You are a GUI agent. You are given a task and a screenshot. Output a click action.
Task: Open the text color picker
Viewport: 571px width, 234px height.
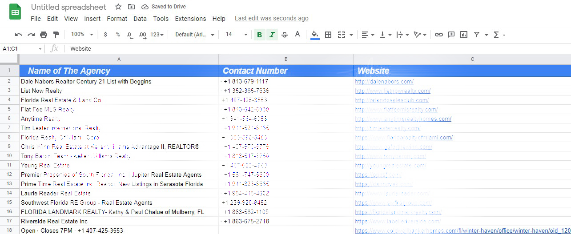coord(298,35)
